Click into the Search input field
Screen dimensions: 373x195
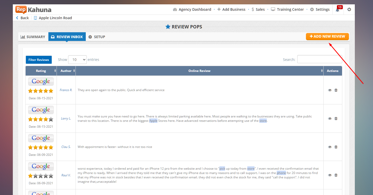pos(319,59)
